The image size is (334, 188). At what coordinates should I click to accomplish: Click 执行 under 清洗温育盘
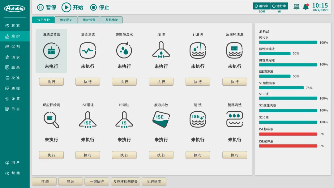click(x=51, y=82)
